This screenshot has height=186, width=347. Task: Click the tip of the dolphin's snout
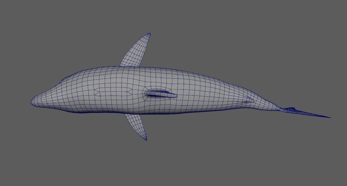(32, 102)
